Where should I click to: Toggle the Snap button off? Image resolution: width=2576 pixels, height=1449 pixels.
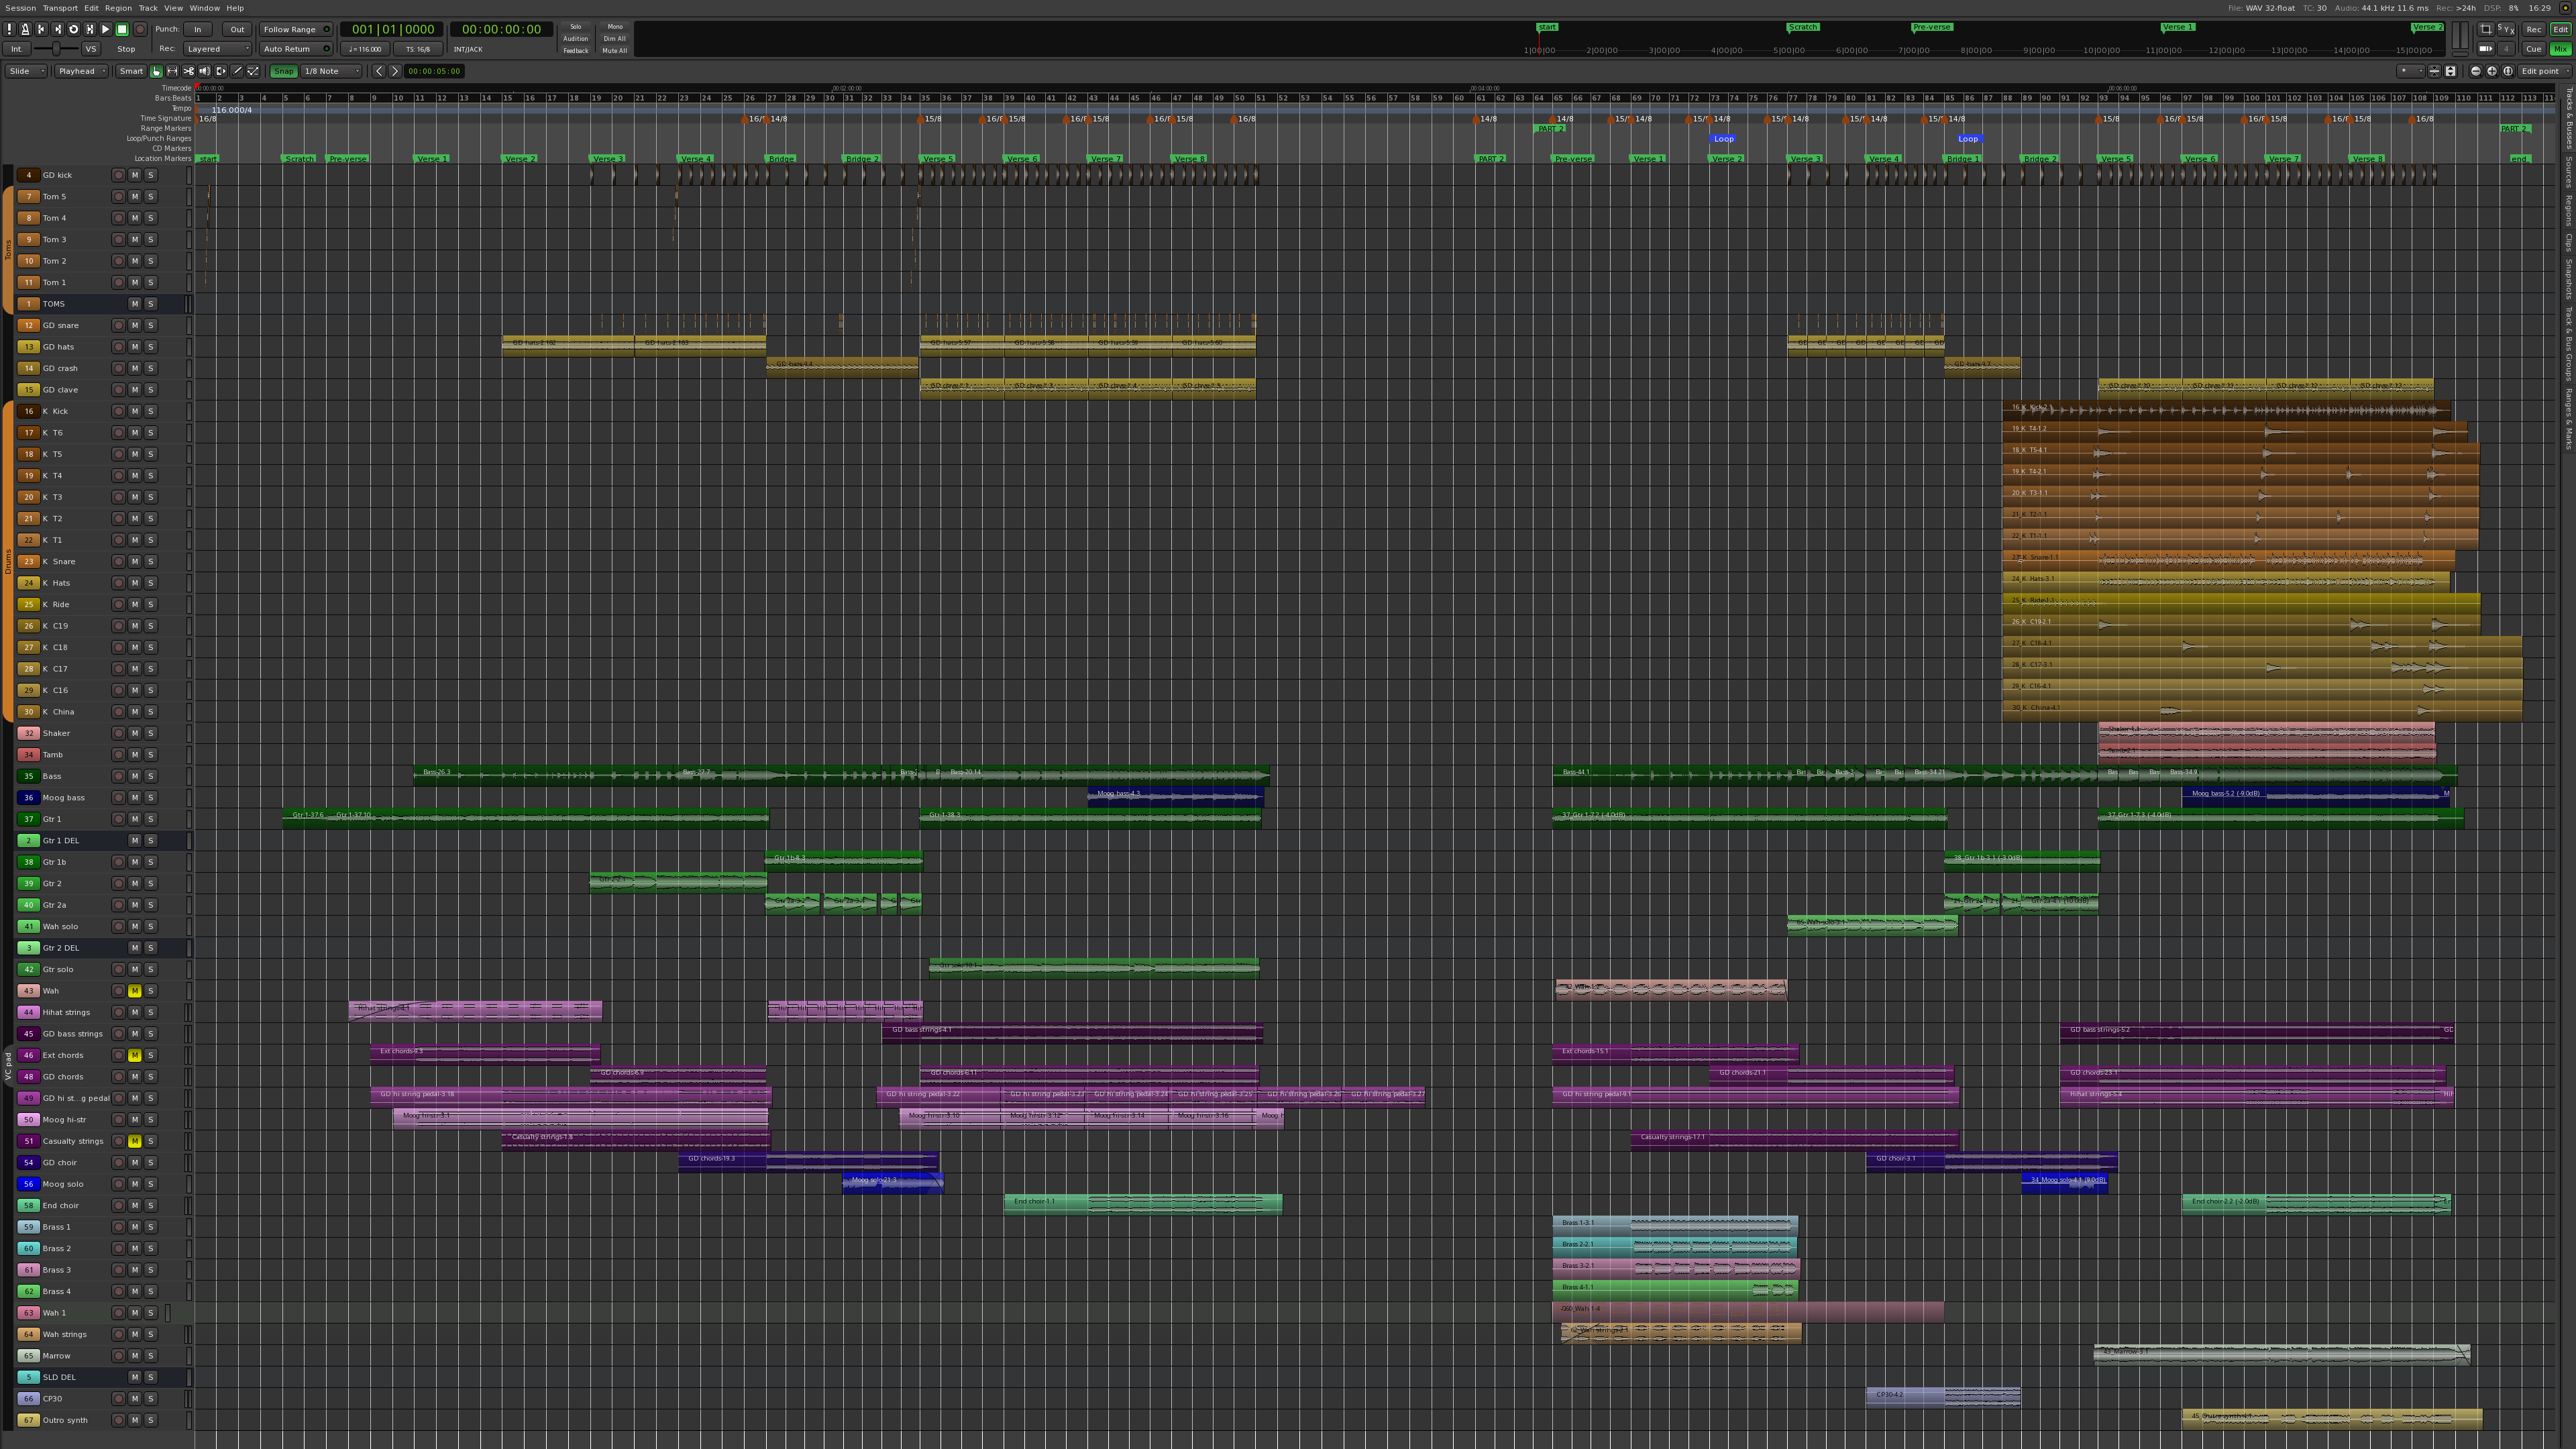[284, 71]
